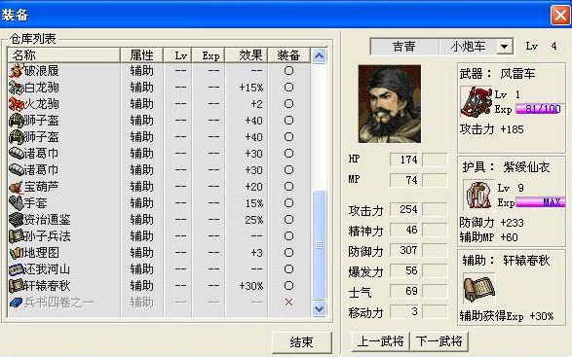572x357 pixels.
Task: Sort by the 名称 column header
Action: pyautogui.click(x=64, y=55)
